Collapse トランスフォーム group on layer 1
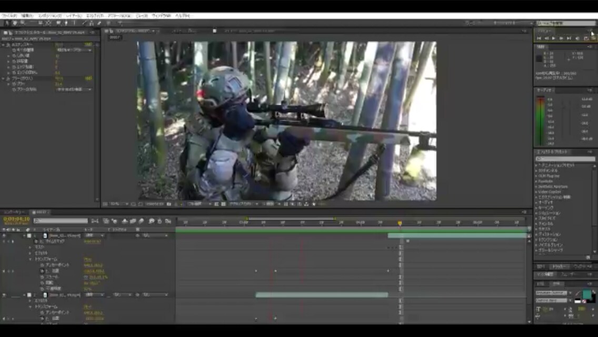This screenshot has width=598, height=337. pyautogui.click(x=30, y=259)
